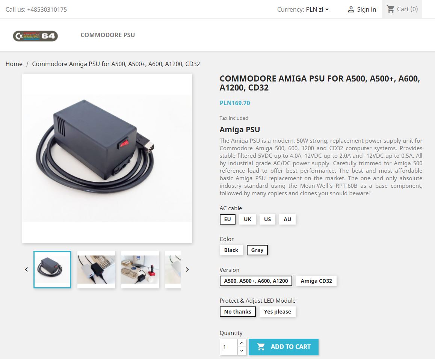The image size is (435, 359).
Task: Open the COMMODORE PSU menu item
Action: click(108, 35)
